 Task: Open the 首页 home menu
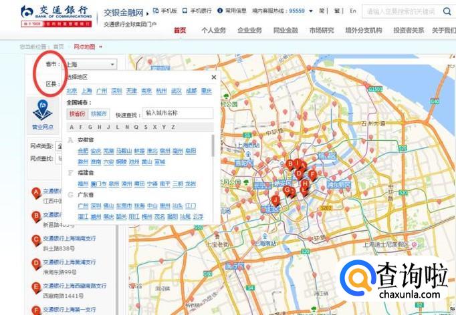click(x=180, y=30)
